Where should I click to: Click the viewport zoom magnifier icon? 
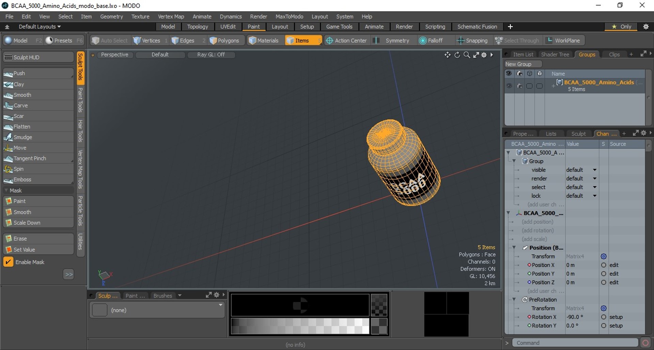[467, 55]
